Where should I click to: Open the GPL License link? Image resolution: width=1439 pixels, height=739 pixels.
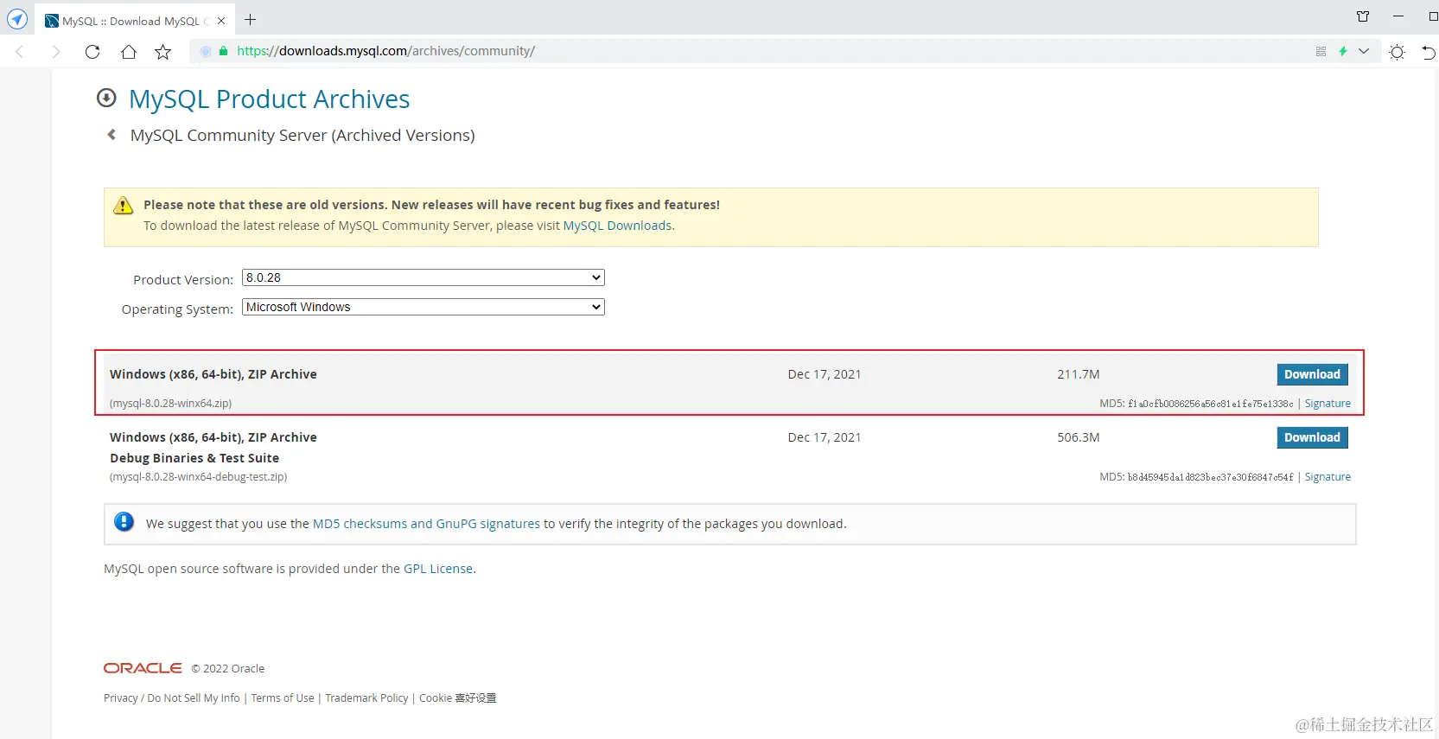click(438, 569)
